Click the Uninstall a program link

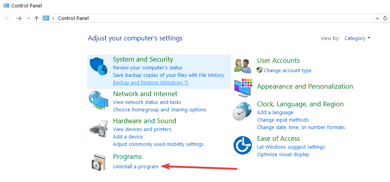pyautogui.click(x=136, y=167)
